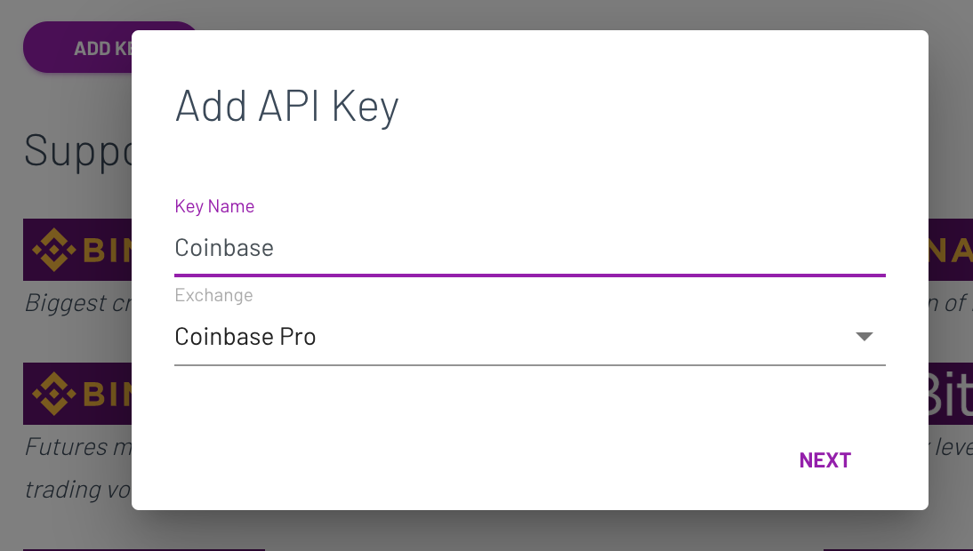Click the purple underline beneath the Key Name field
The width and height of the screenshot is (973, 551).
(530, 275)
